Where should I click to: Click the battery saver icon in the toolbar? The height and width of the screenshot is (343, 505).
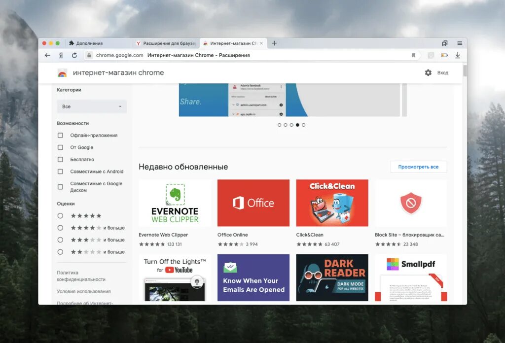[x=444, y=55]
